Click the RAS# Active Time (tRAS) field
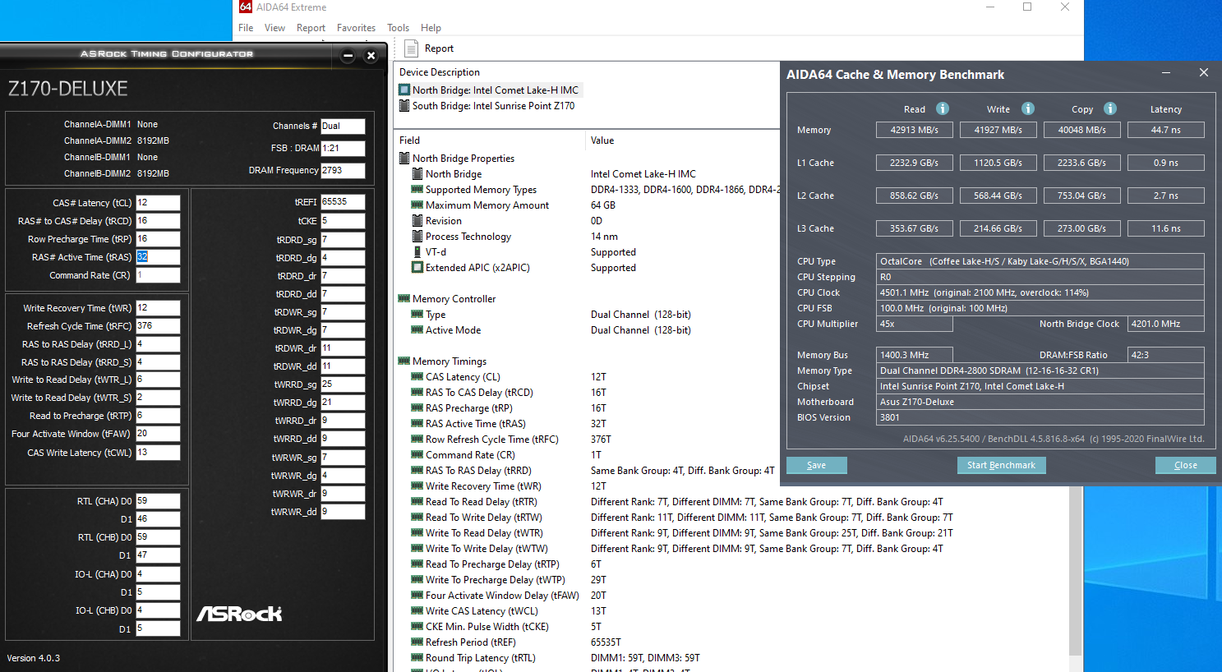Image resolution: width=1222 pixels, height=672 pixels. (x=158, y=257)
